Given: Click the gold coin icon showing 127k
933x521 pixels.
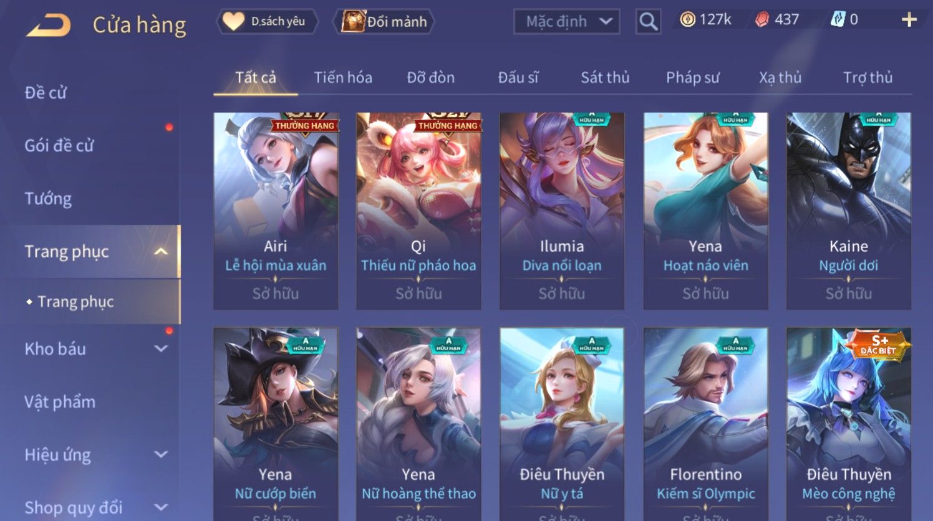Looking at the screenshot, I should click(x=687, y=20).
